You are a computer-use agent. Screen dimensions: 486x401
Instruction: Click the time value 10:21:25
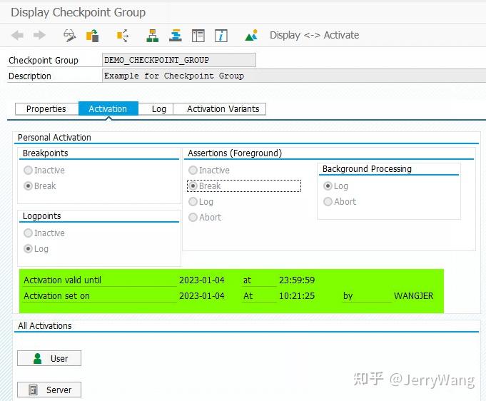(x=297, y=296)
